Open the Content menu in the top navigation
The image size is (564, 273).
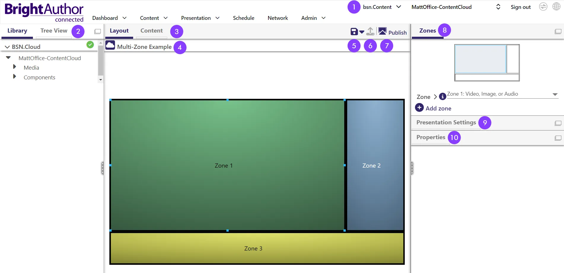click(x=154, y=18)
